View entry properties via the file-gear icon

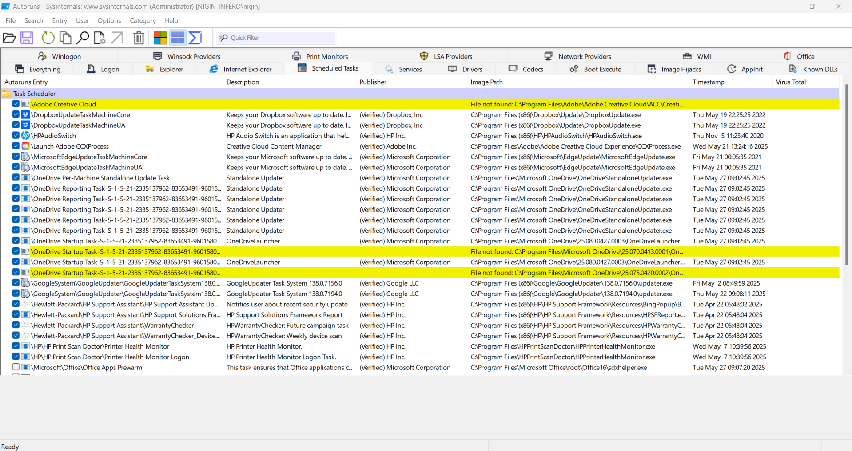[x=100, y=38]
